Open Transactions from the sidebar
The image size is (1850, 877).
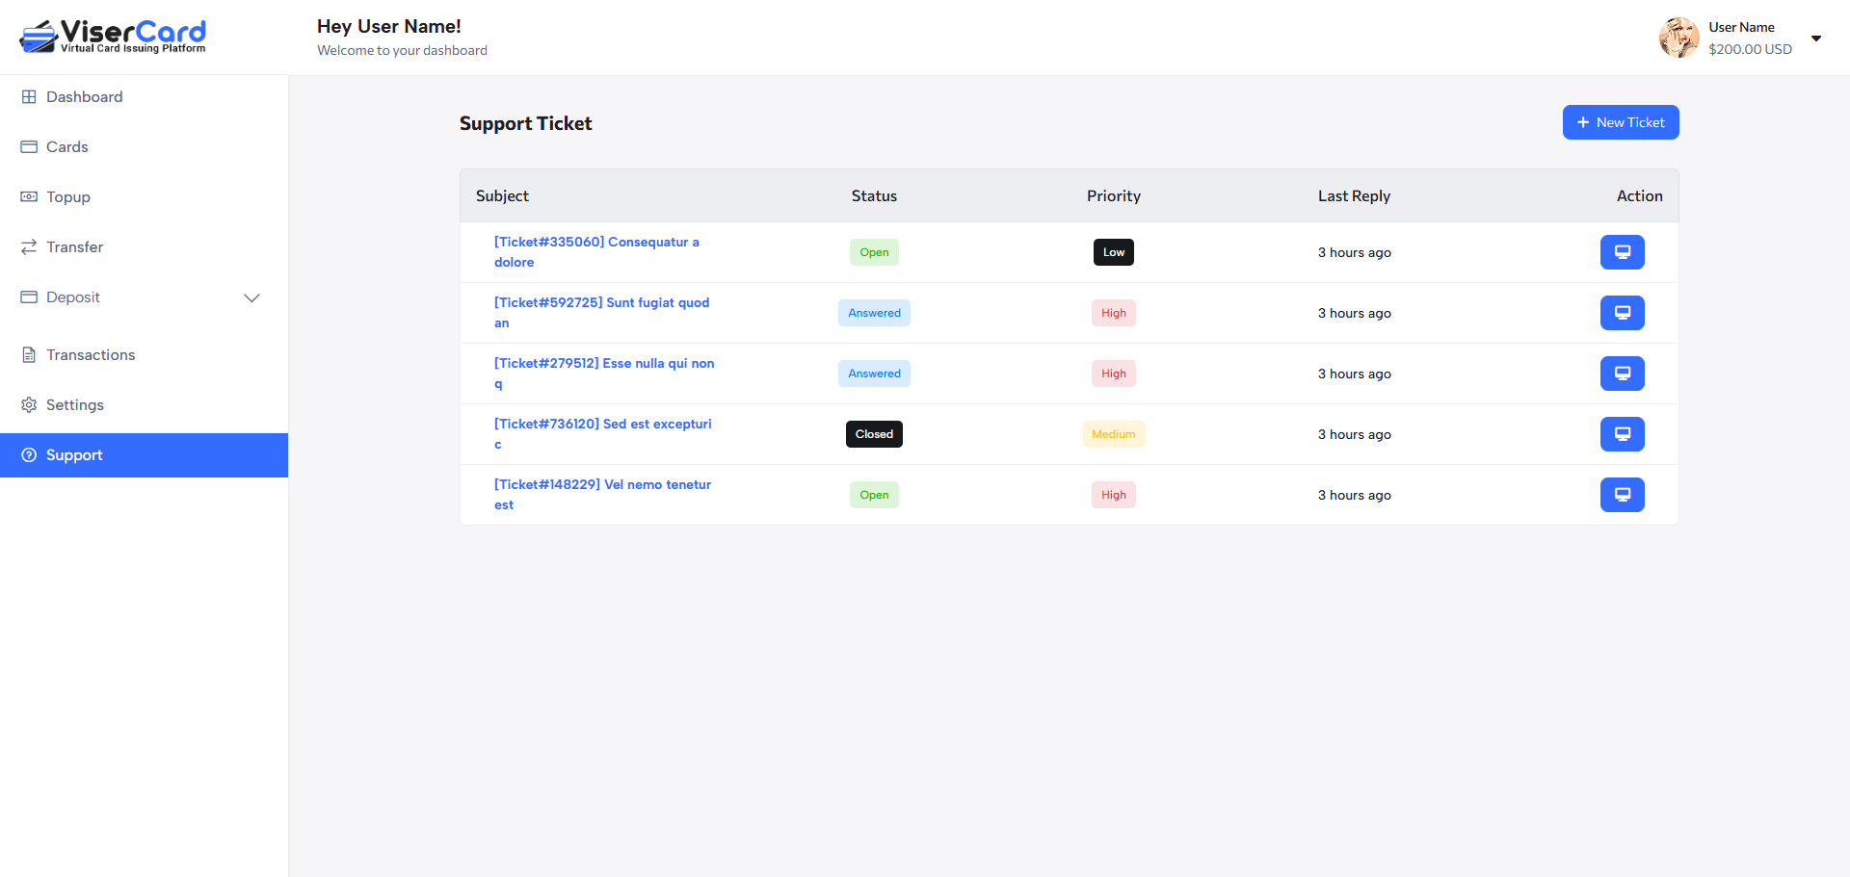[x=91, y=355]
